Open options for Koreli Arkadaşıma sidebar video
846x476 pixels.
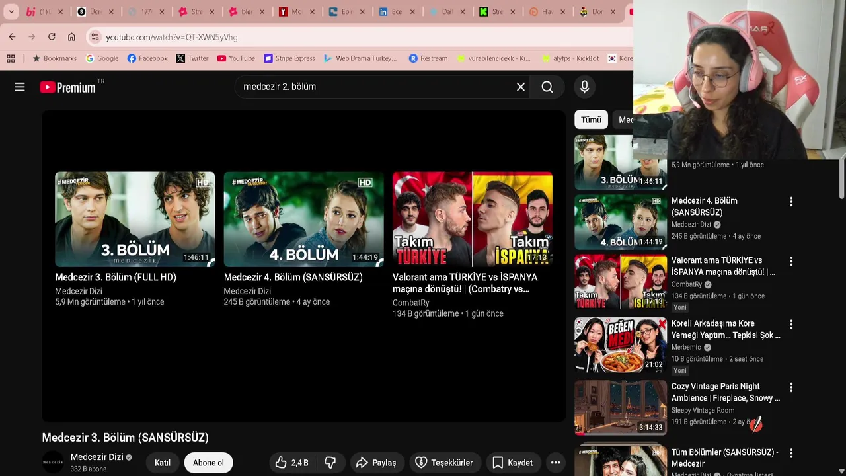pyautogui.click(x=791, y=325)
